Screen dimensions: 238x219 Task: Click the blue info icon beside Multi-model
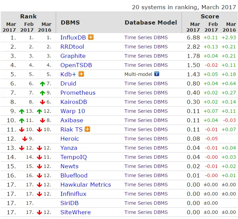point(157,74)
